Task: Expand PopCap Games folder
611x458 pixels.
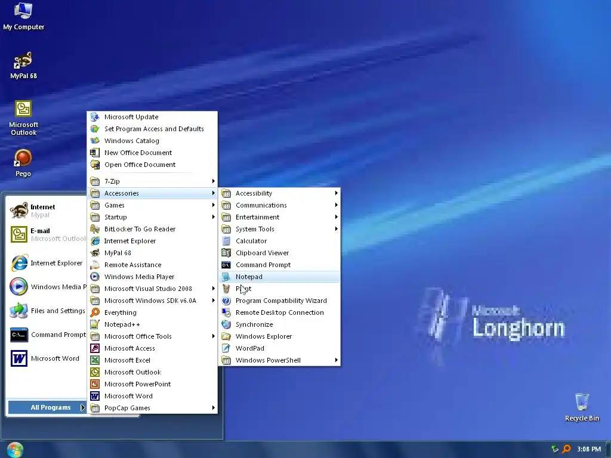Action: pos(152,408)
